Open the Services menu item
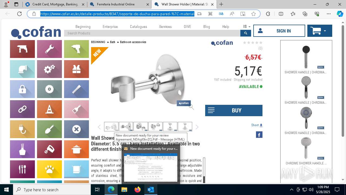Screen dimensions: 346x195 pos(165,27)
